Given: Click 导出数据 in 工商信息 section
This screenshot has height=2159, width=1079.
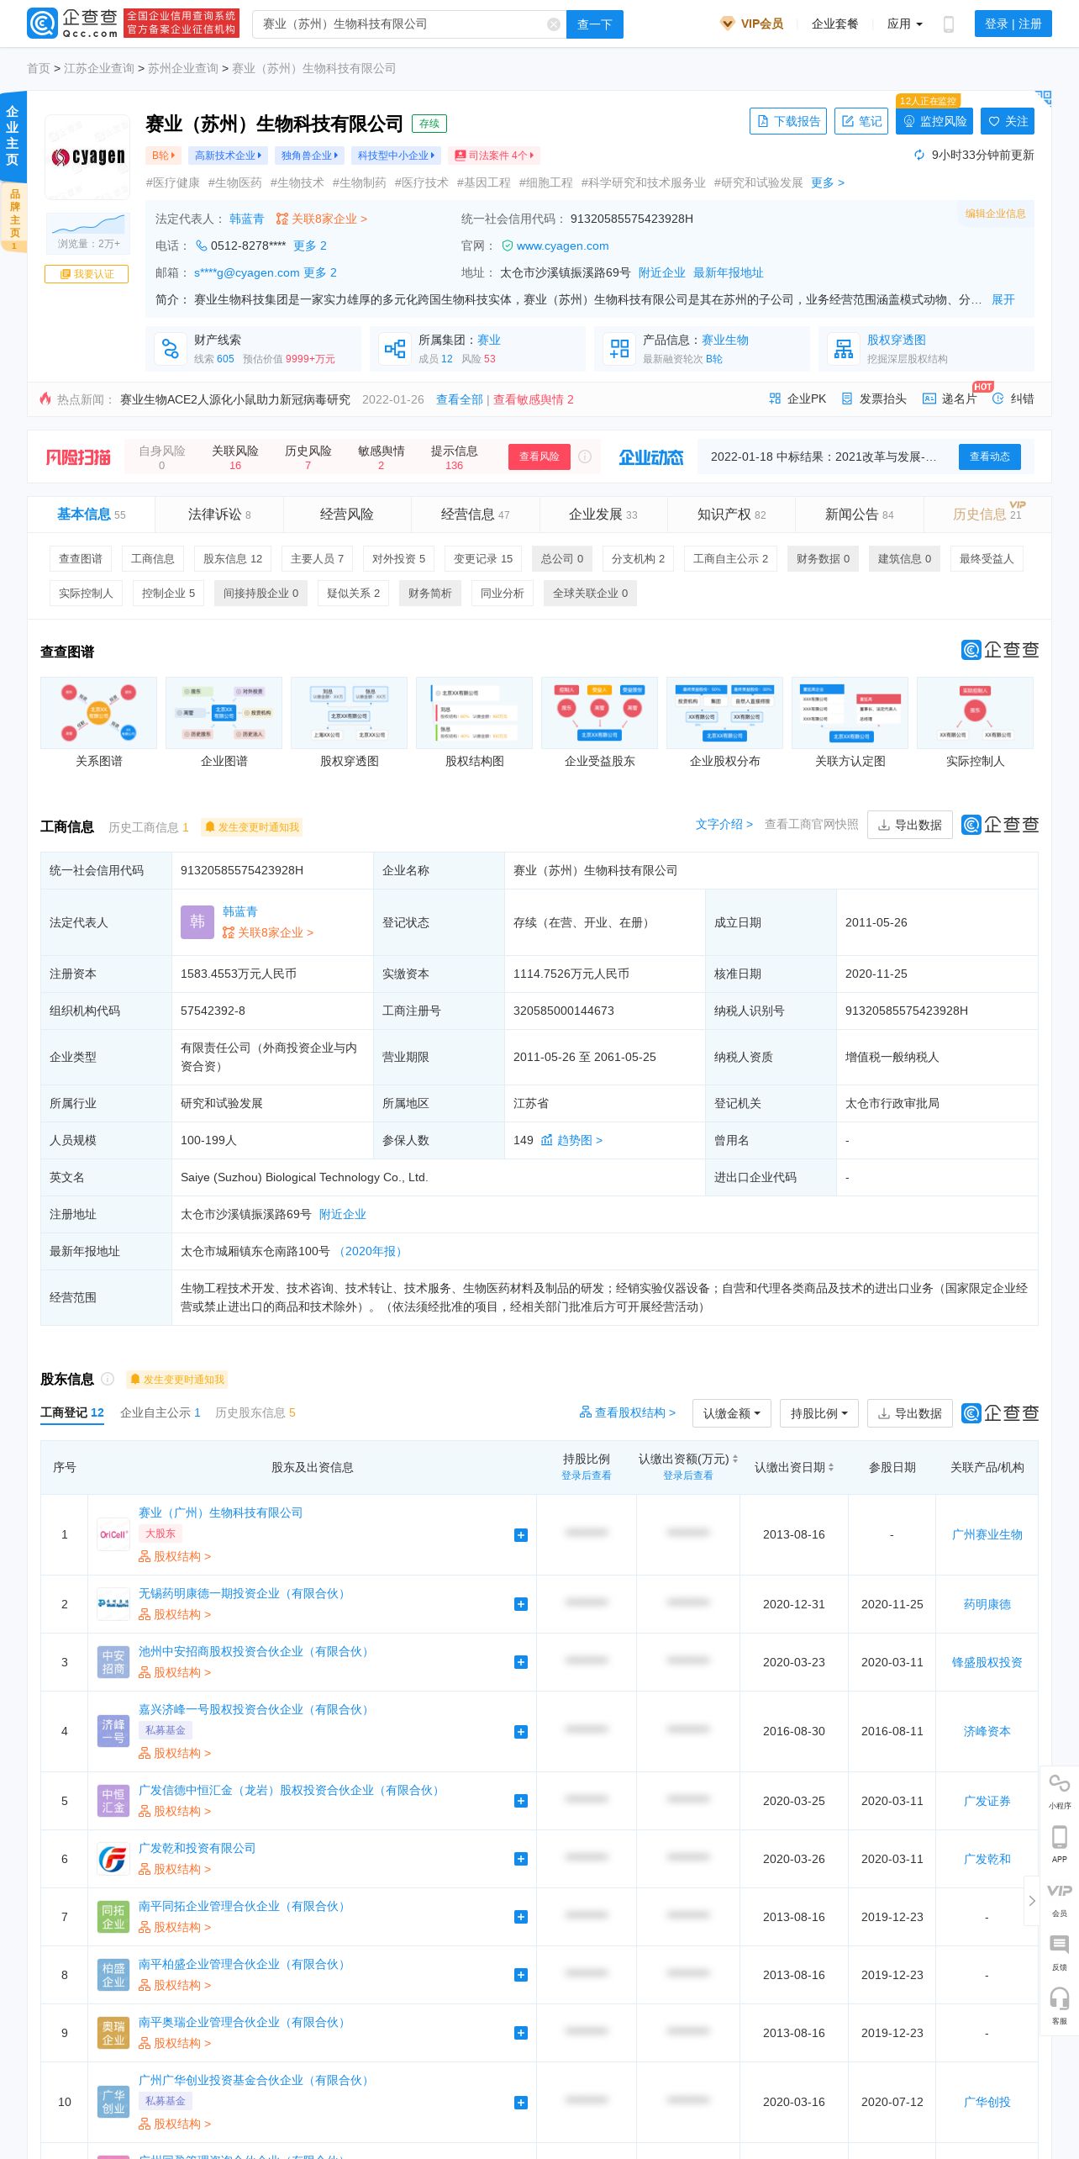Looking at the screenshot, I should click(x=910, y=825).
